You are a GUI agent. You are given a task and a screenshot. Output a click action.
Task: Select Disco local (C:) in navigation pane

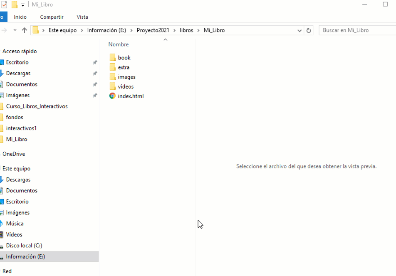(24, 246)
